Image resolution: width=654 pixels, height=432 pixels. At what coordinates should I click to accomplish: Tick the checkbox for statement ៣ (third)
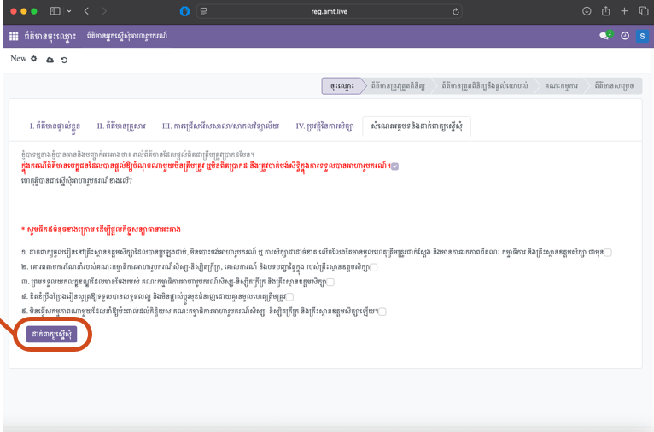330,282
